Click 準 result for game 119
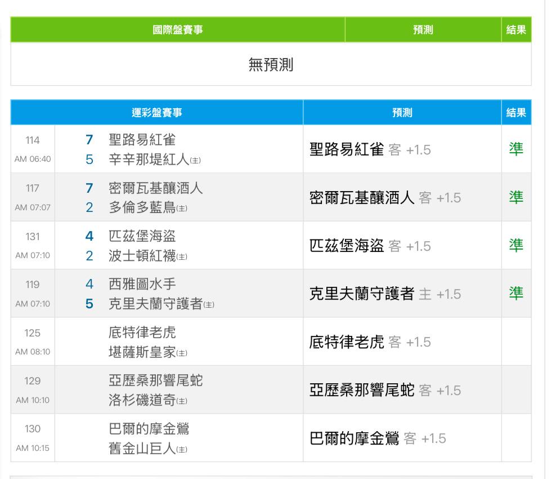The height and width of the screenshot is (479, 552). pyautogui.click(x=516, y=293)
